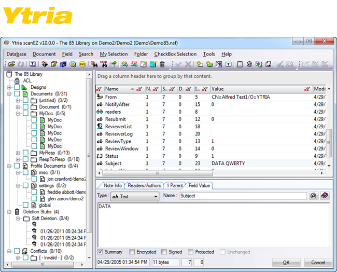The width and height of the screenshot is (337, 272).
Task: Expand the (untitled) (0/2) folder
Action: (18, 101)
